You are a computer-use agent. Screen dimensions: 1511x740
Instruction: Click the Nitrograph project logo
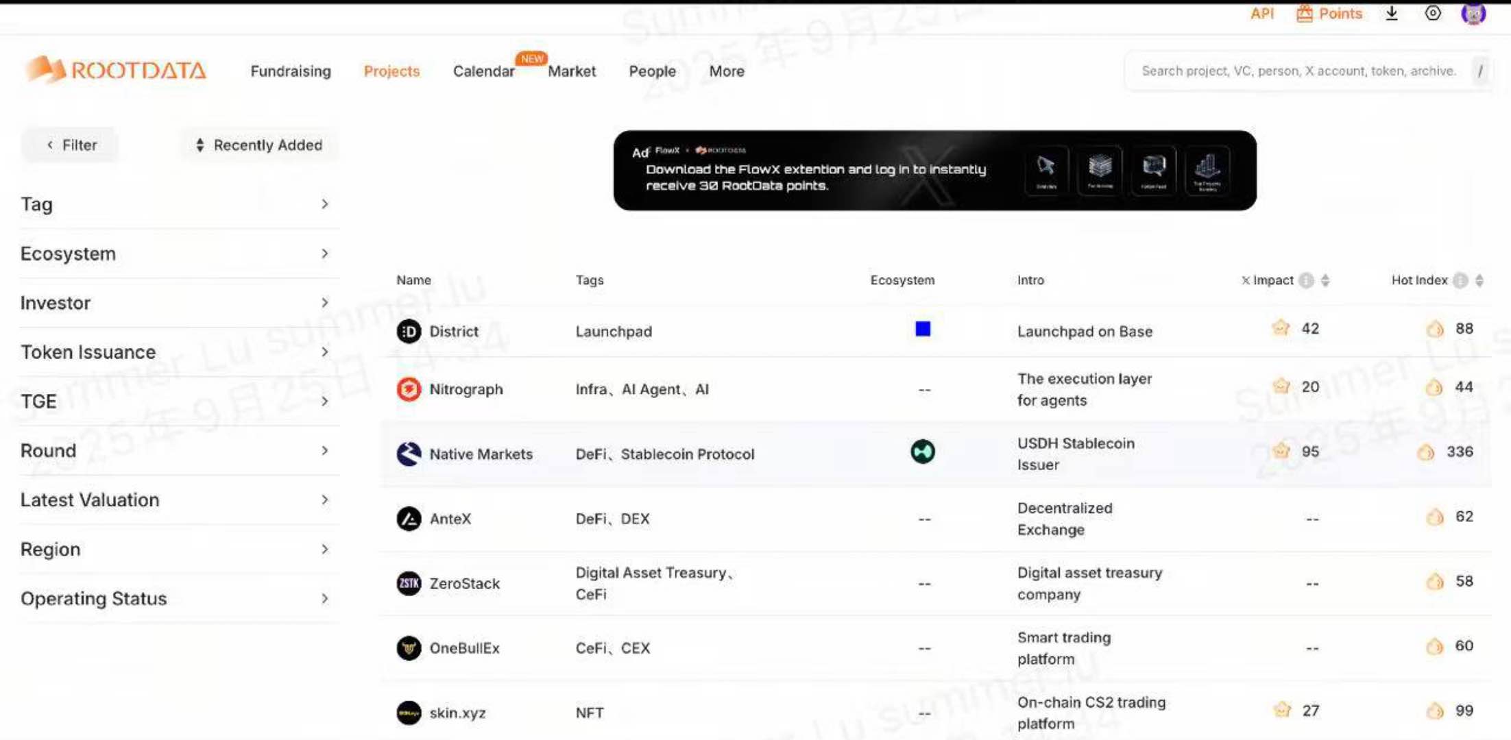click(409, 389)
